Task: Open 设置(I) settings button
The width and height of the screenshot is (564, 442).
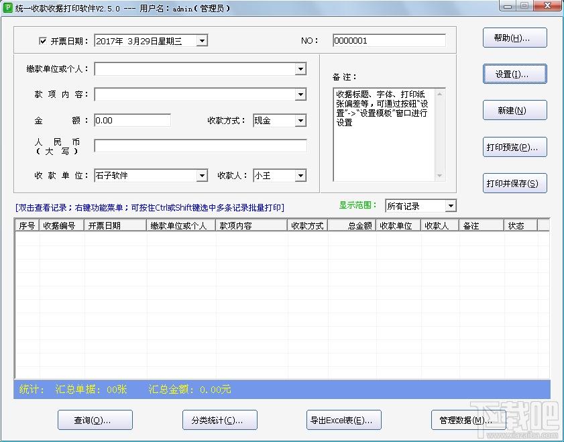Action: click(515, 74)
